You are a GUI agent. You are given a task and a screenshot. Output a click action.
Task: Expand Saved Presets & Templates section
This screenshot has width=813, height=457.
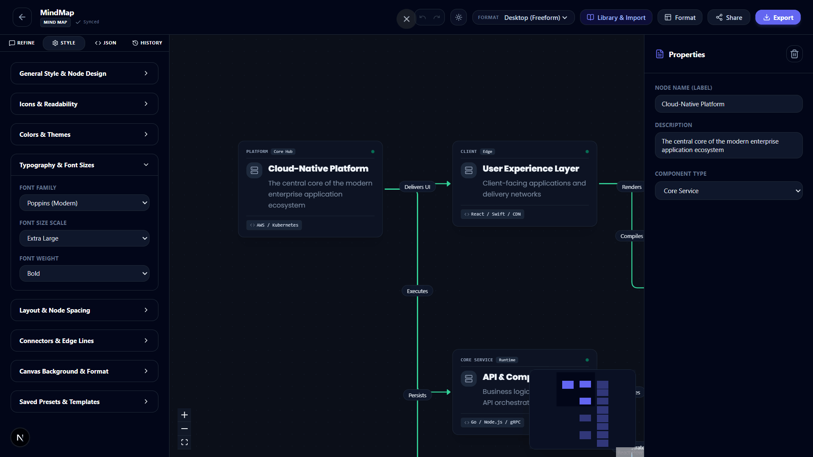tap(84, 402)
